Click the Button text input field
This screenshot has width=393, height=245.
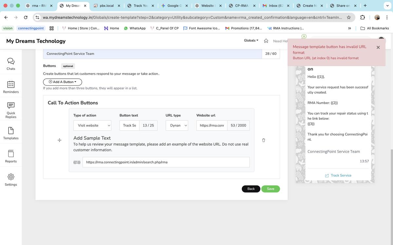click(x=129, y=125)
